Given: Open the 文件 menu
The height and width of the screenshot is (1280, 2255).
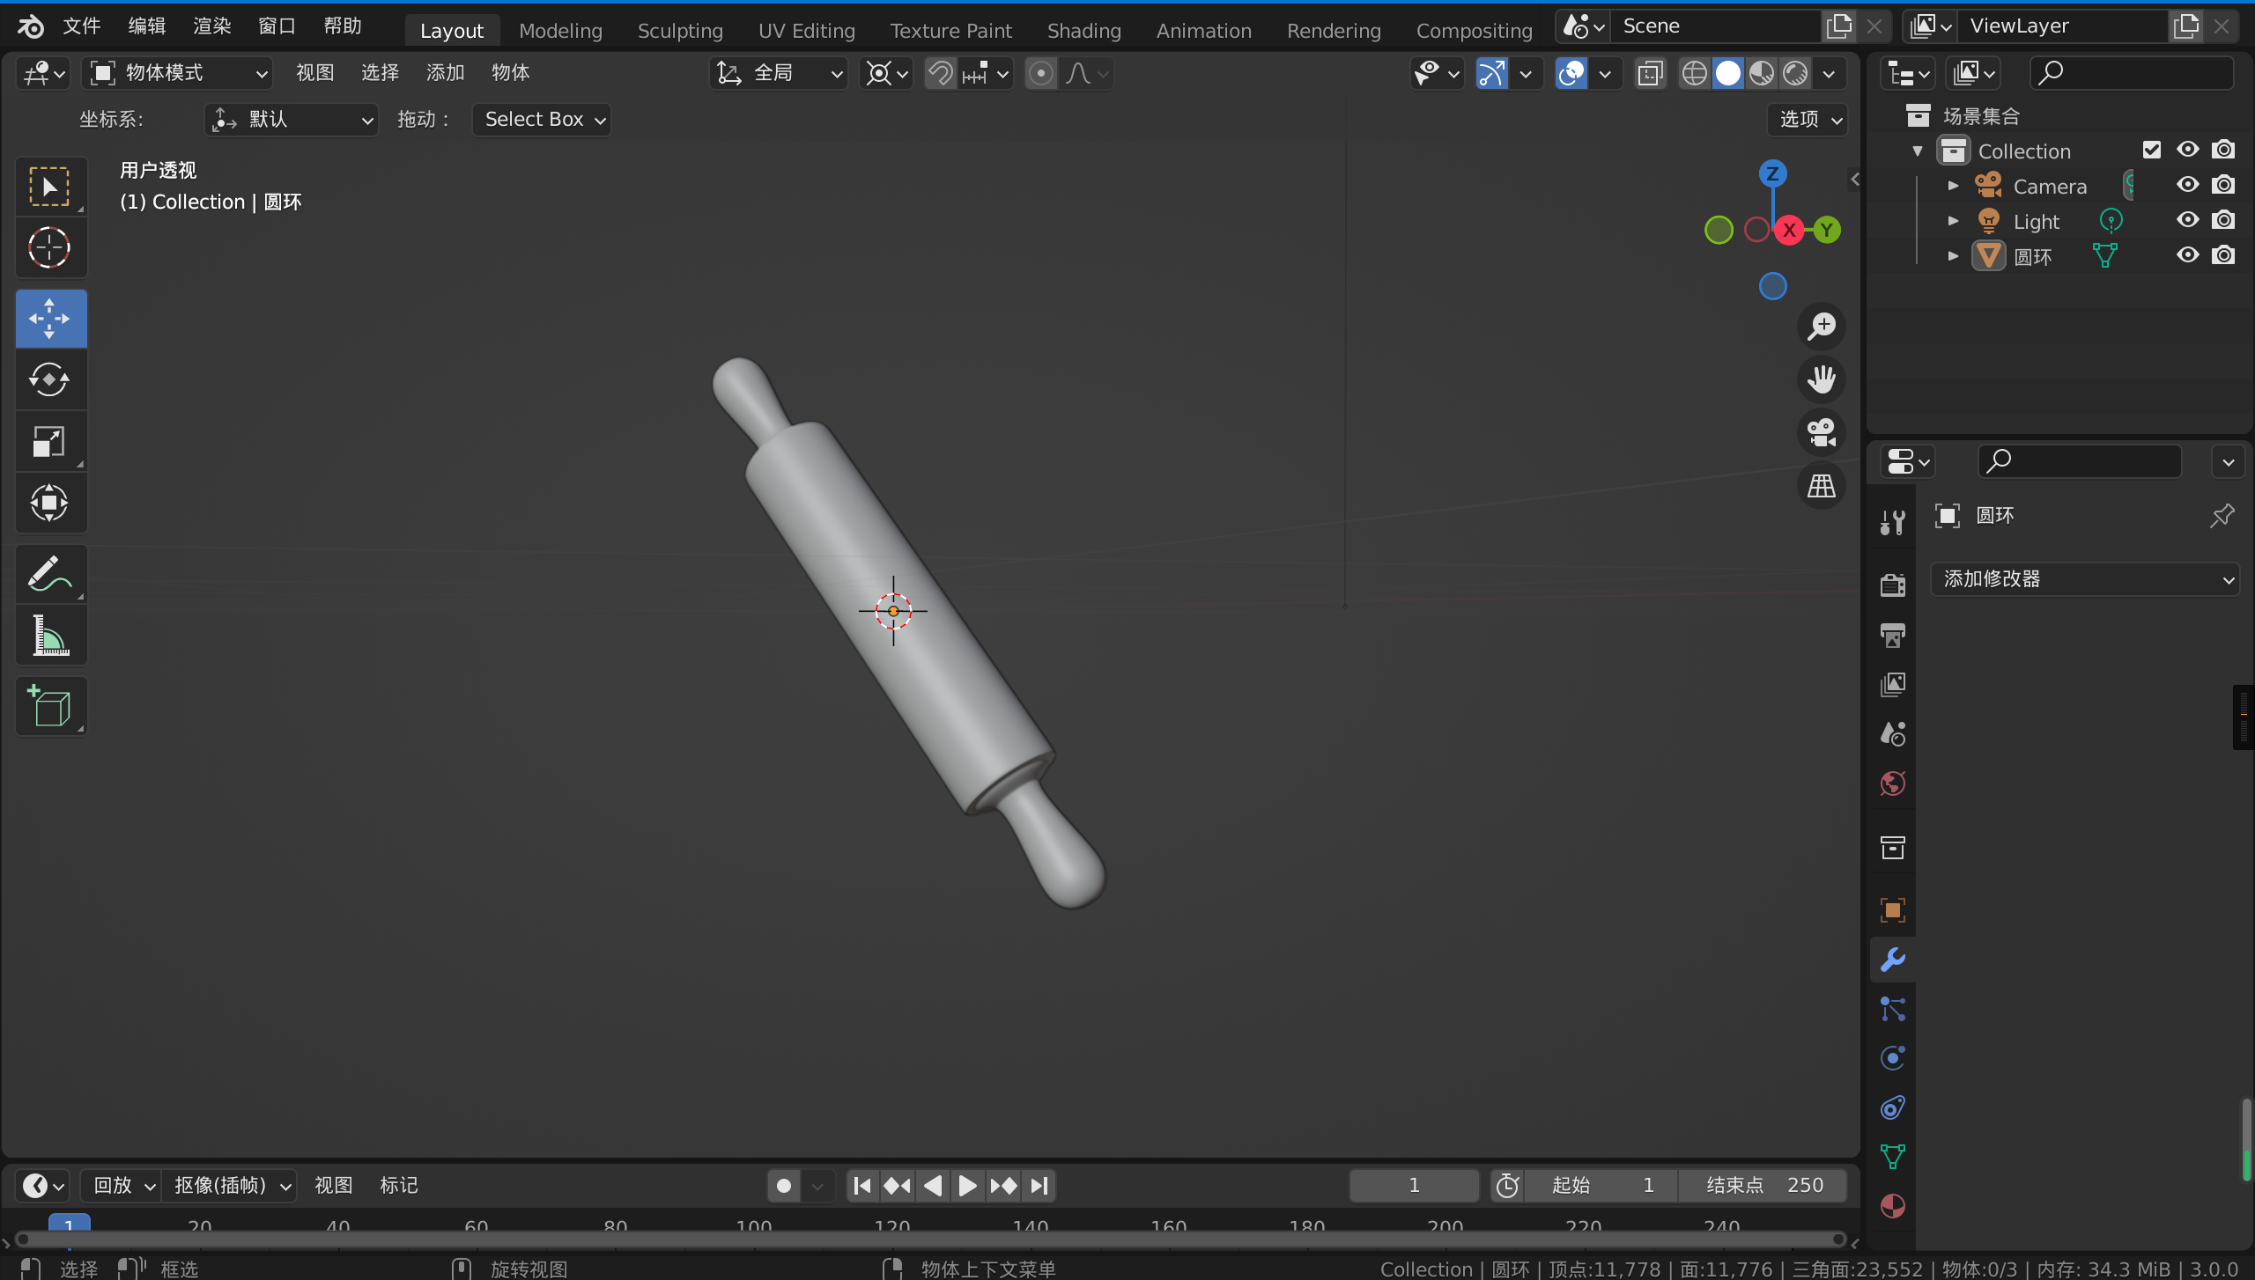Looking at the screenshot, I should [82, 26].
